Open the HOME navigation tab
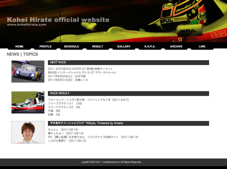The image size is (227, 169). (19, 46)
